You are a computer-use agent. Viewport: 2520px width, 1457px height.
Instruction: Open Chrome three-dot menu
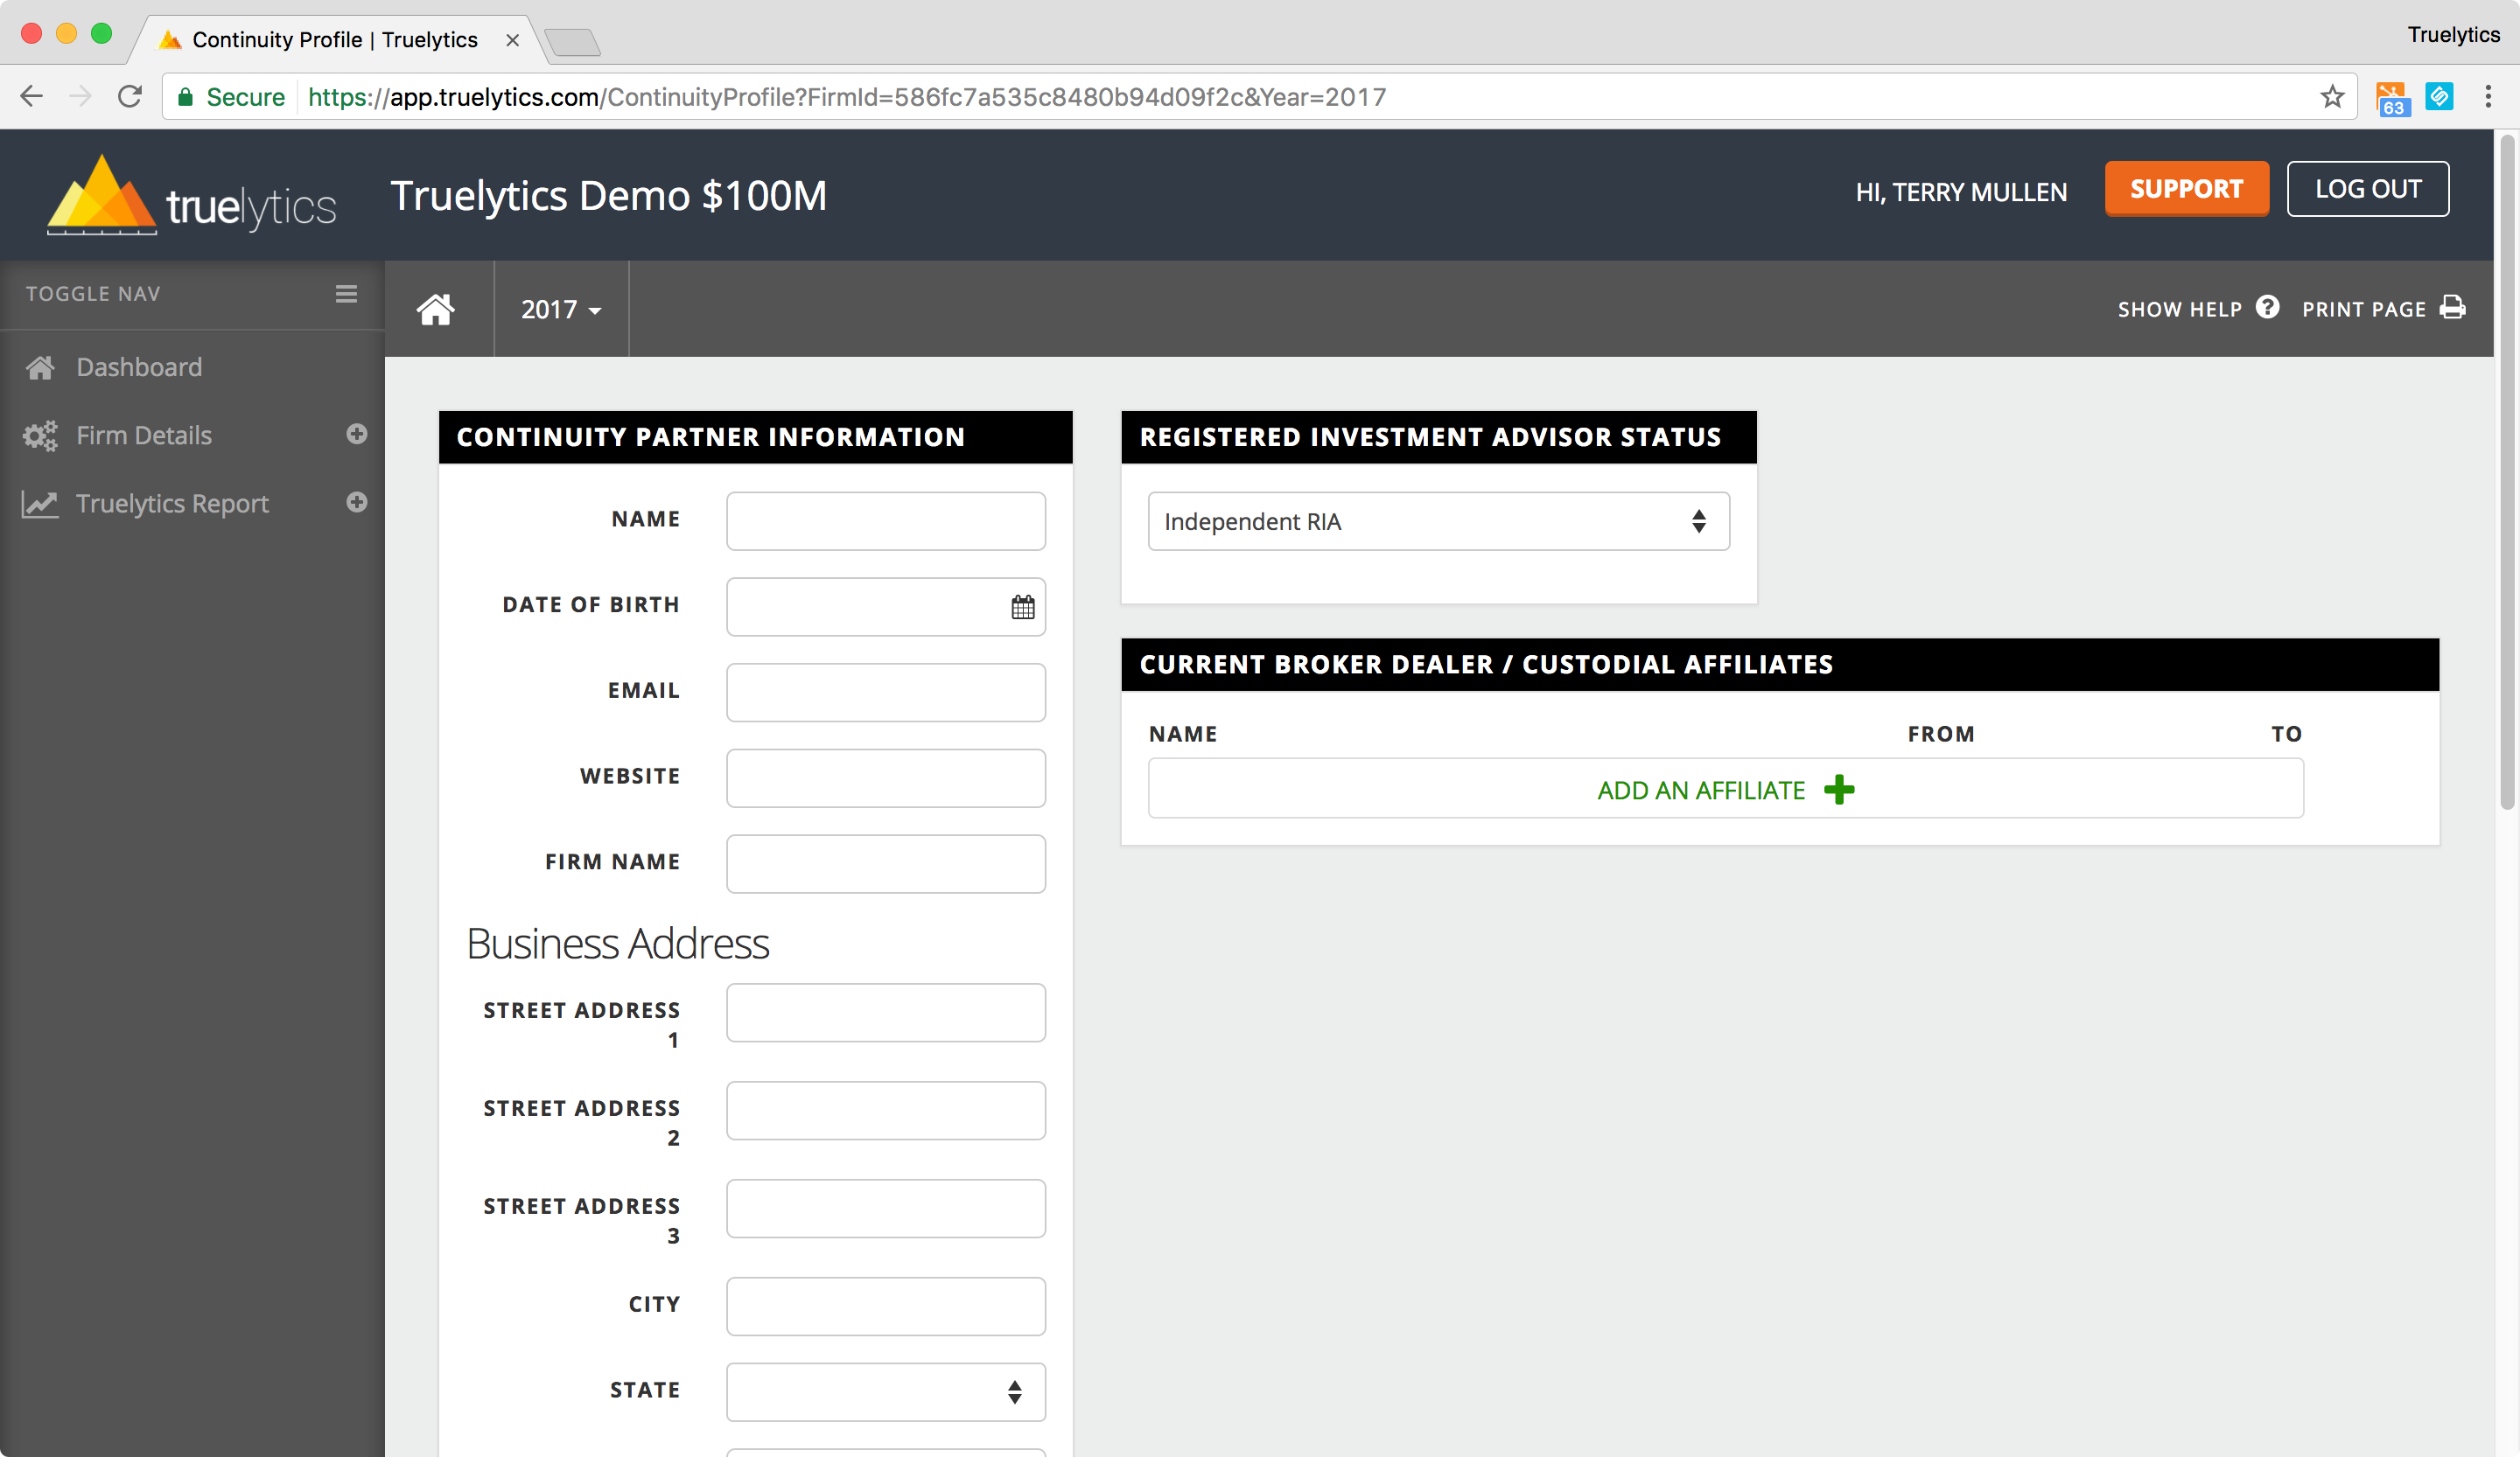pos(2488,96)
